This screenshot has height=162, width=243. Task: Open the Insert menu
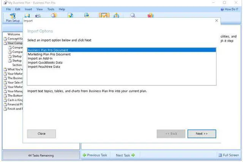pyautogui.click(x=28, y=9)
